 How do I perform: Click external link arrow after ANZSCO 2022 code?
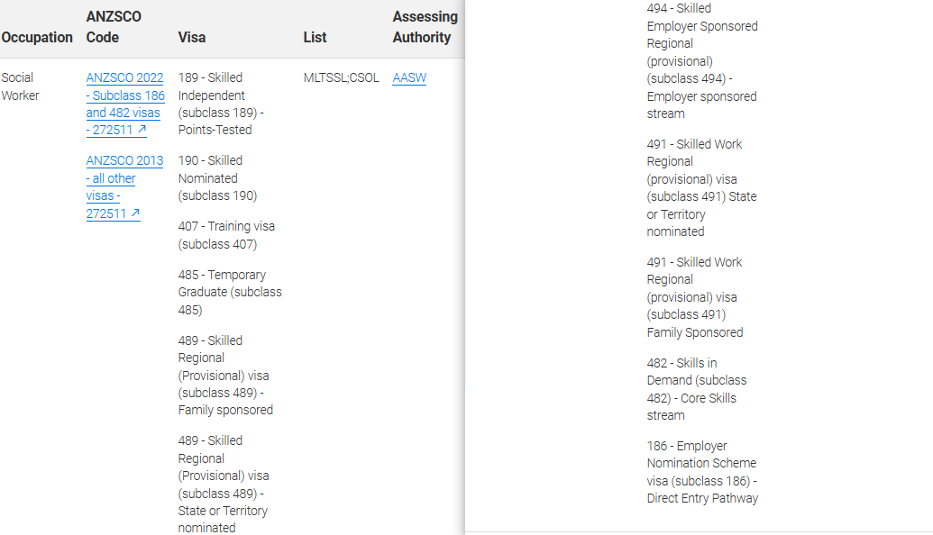coord(141,131)
